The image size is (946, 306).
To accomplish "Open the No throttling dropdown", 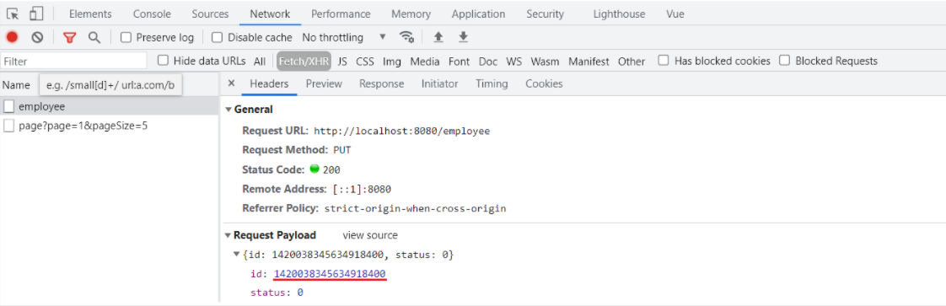I will [344, 37].
